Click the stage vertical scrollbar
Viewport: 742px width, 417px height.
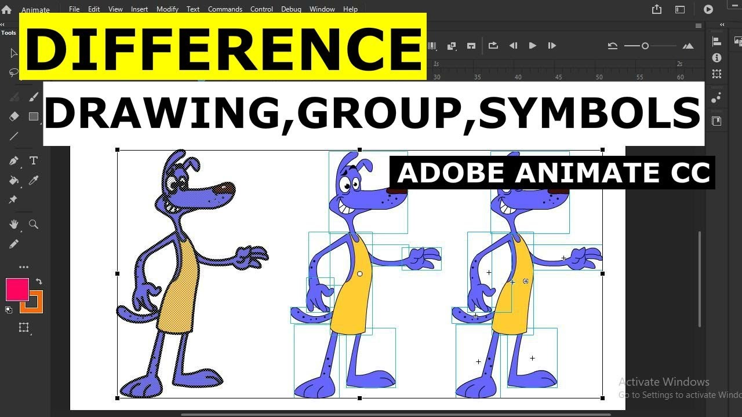pos(700,279)
